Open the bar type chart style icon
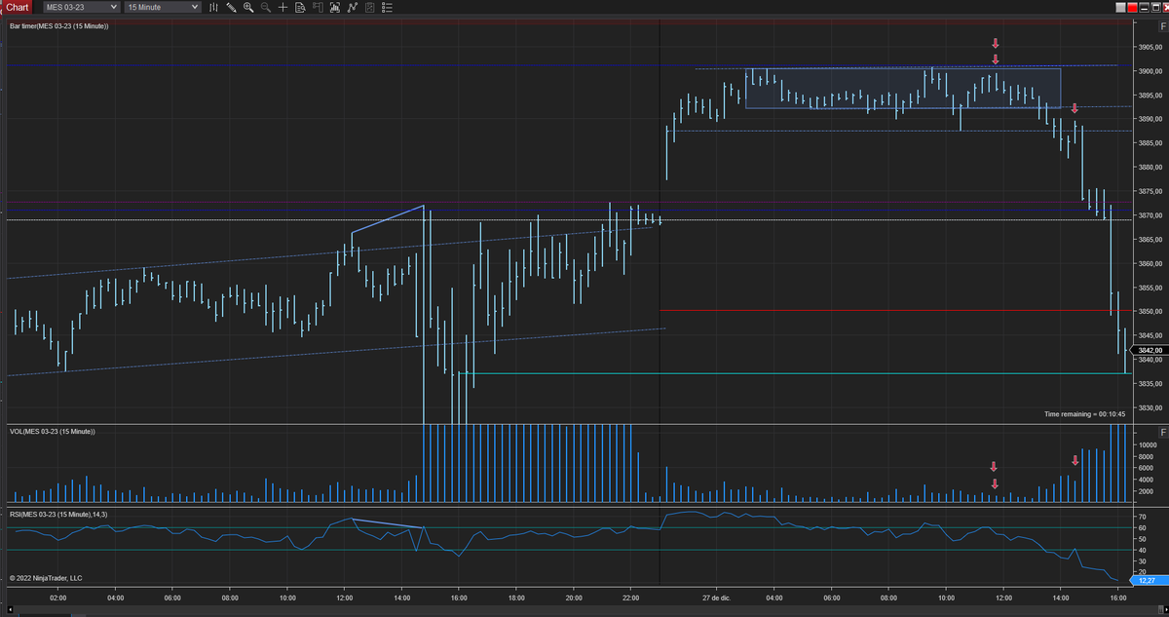This screenshot has height=617, width=1169. click(x=213, y=7)
